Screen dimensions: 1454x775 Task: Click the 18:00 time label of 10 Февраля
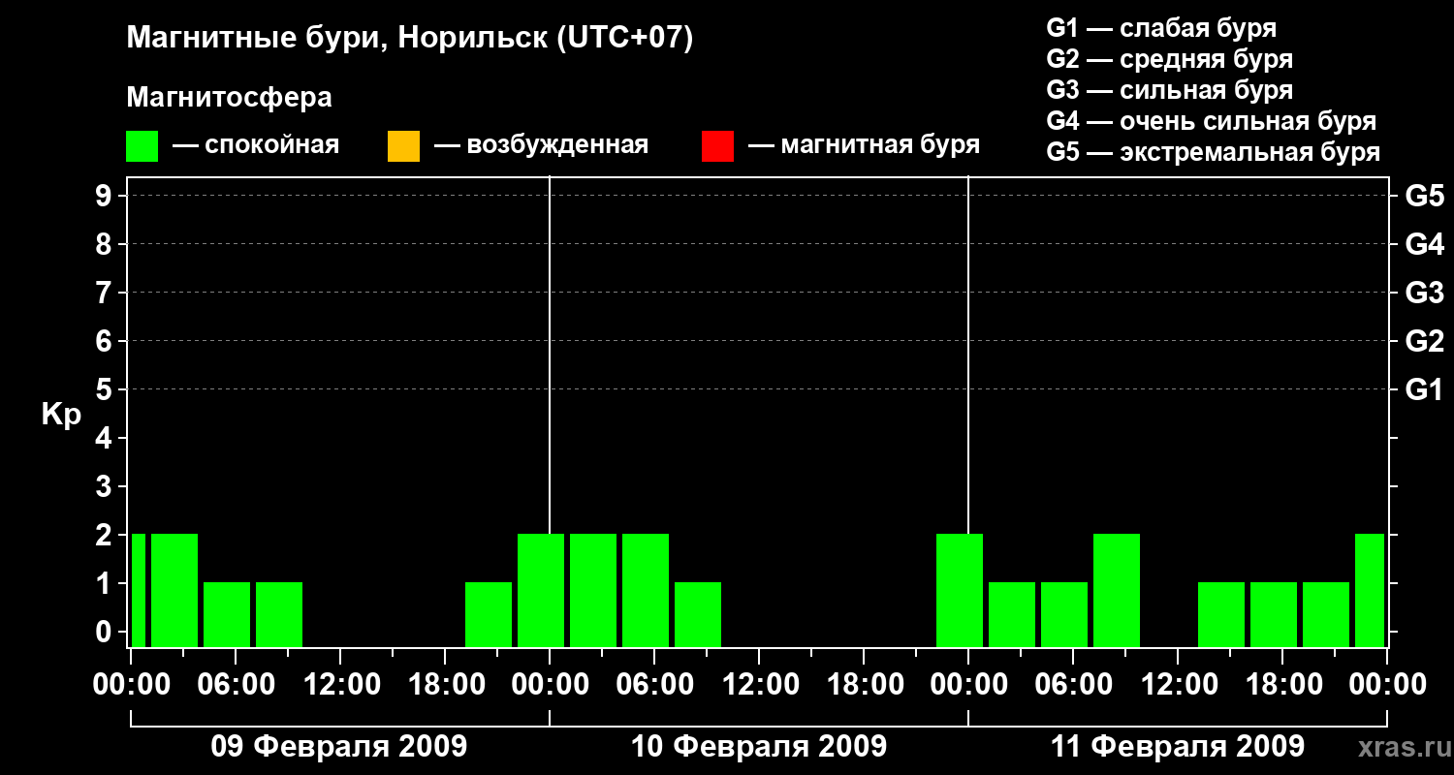pyautogui.click(x=864, y=685)
